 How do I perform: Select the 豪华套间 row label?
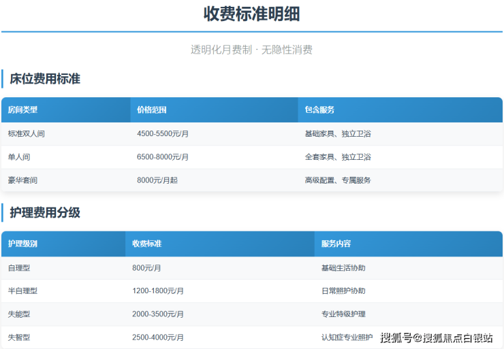point(22,180)
